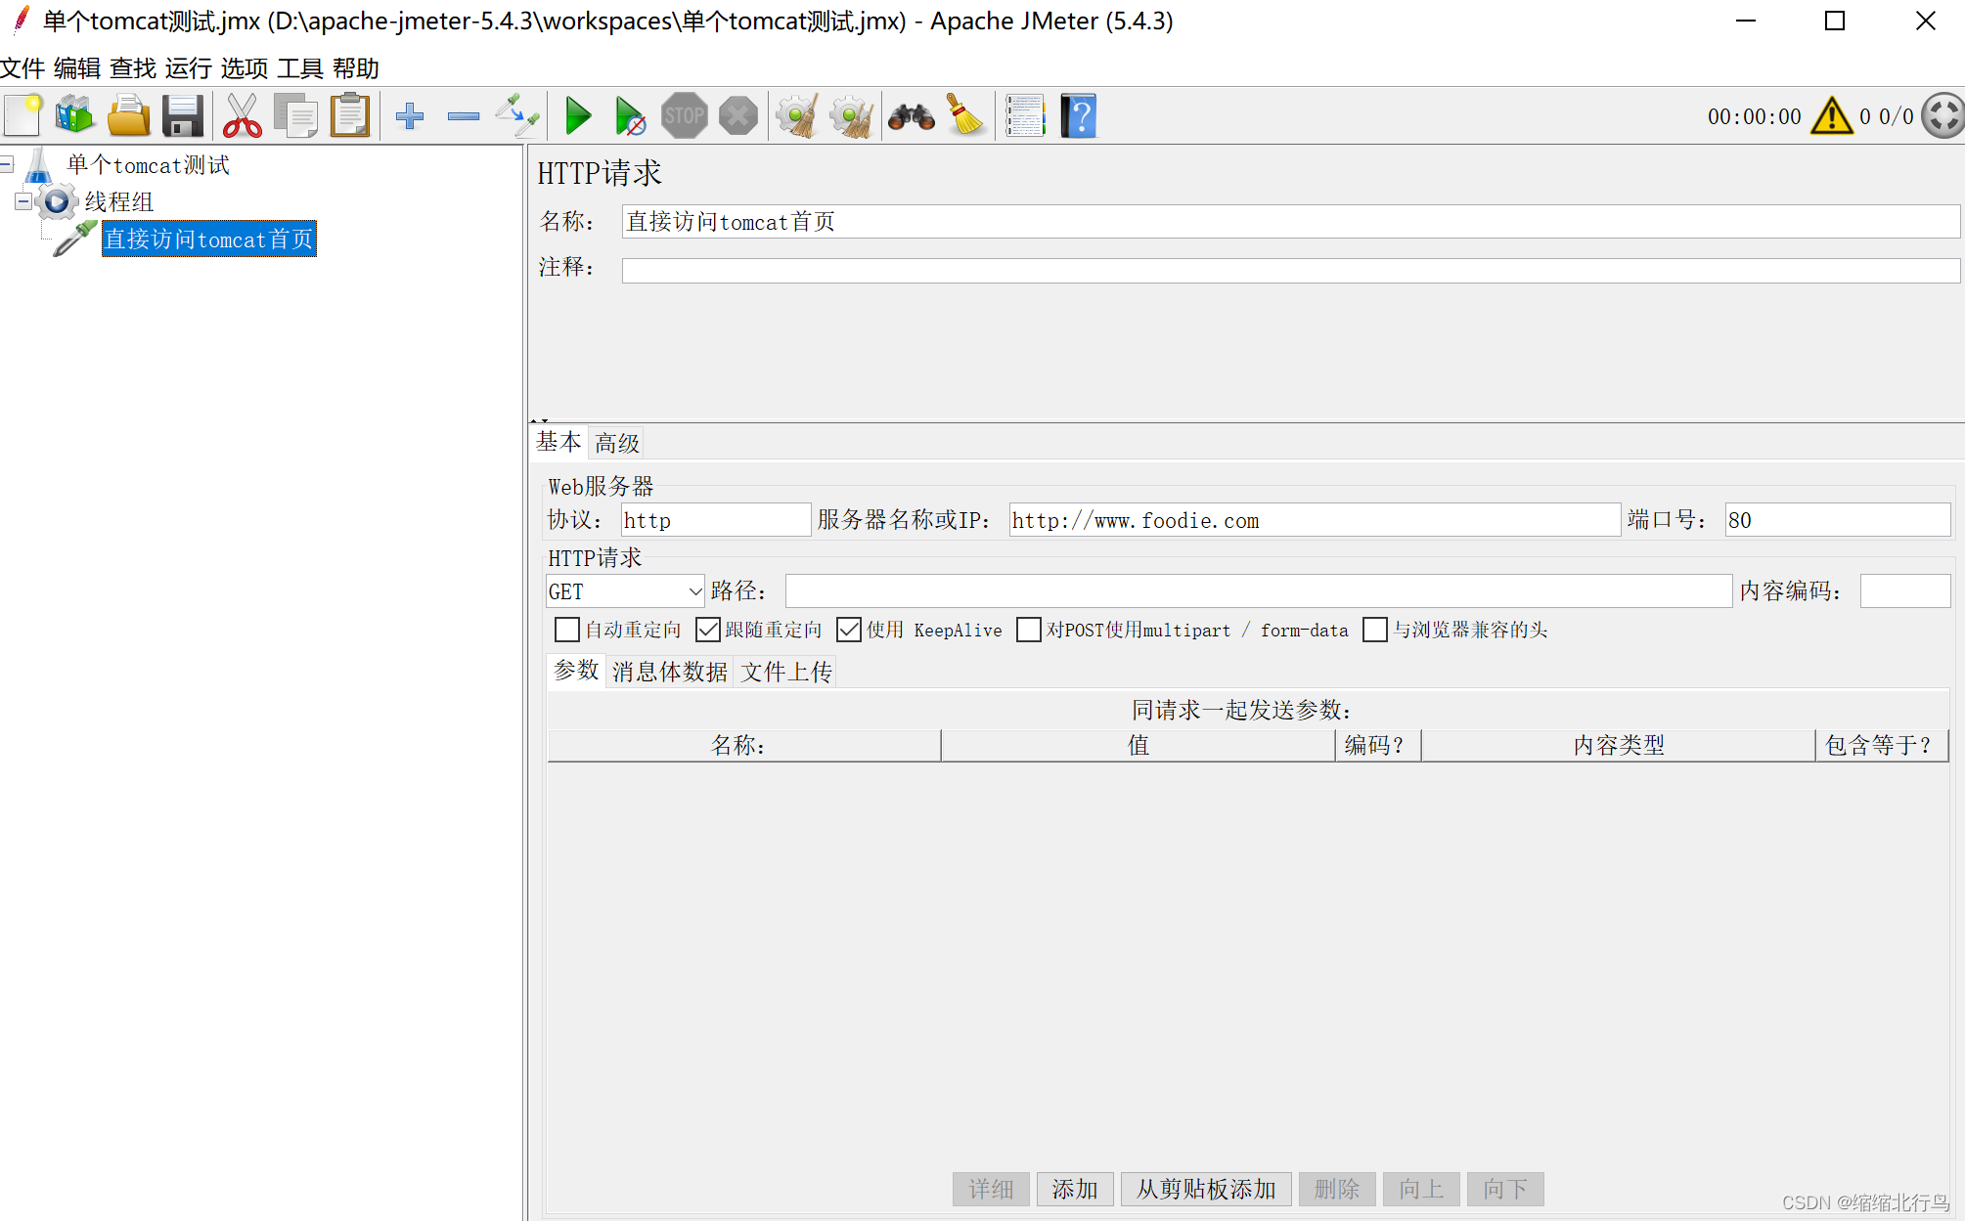1965x1221 pixels.
Task: Click the 协议 field containing http
Action: coord(716,520)
